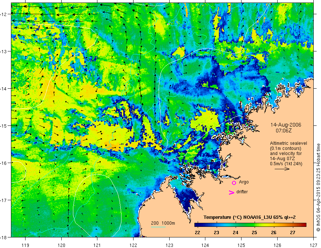The height and width of the screenshot is (248, 321).
Task: Click the longitude axis label '121'
Action: 97,245
